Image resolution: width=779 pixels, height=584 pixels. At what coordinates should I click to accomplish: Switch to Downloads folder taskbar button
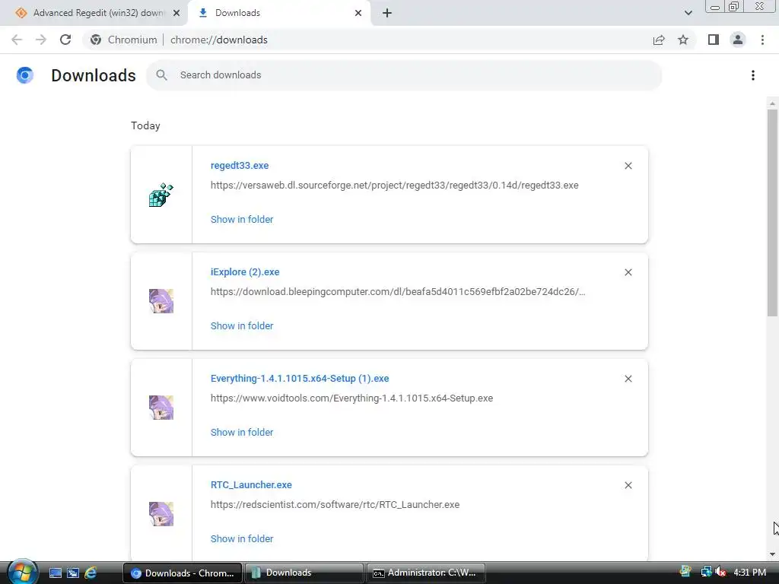click(x=304, y=573)
